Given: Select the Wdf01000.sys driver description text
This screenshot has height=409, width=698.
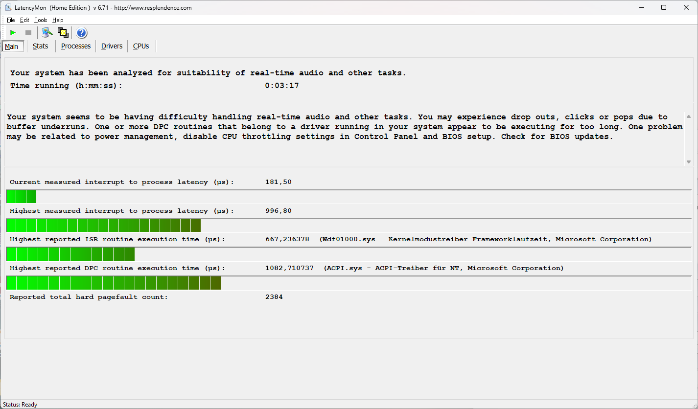Looking at the screenshot, I should [x=485, y=239].
